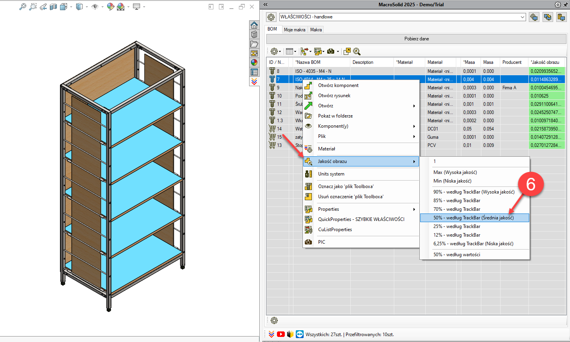This screenshot has width=570, height=342.
Task: Click the Edit Appearance color ball icon
Action: pyautogui.click(x=111, y=7)
